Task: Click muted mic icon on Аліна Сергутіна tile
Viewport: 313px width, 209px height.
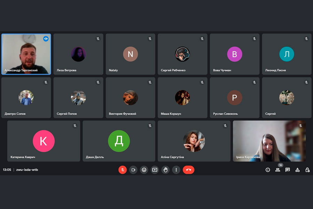Action: (225, 126)
